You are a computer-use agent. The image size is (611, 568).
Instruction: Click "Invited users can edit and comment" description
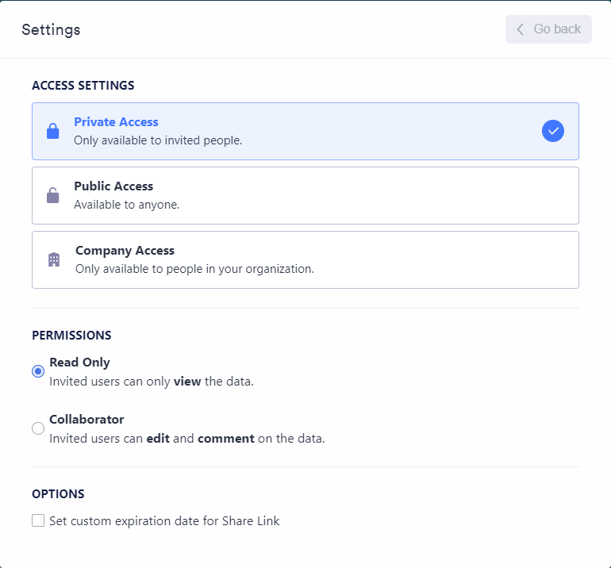pos(187,438)
